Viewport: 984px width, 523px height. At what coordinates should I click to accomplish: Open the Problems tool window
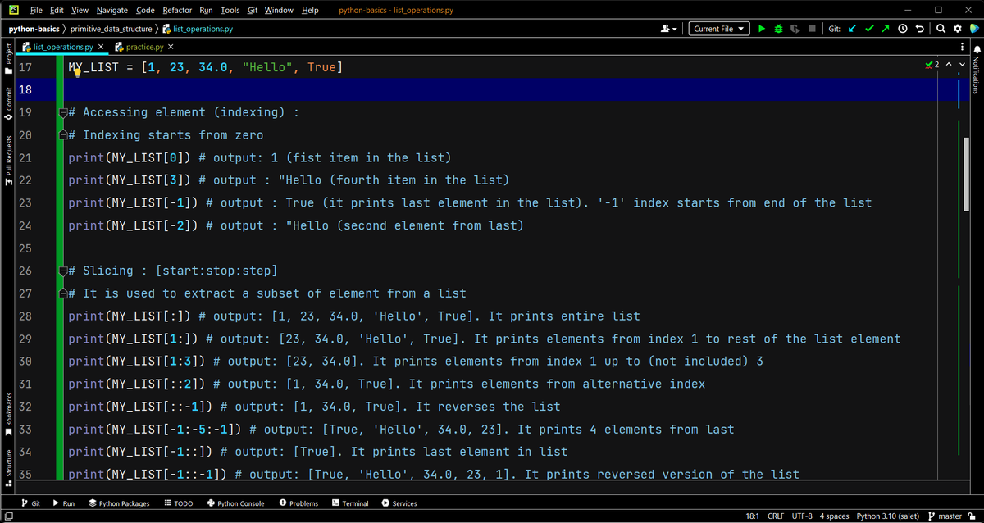298,503
